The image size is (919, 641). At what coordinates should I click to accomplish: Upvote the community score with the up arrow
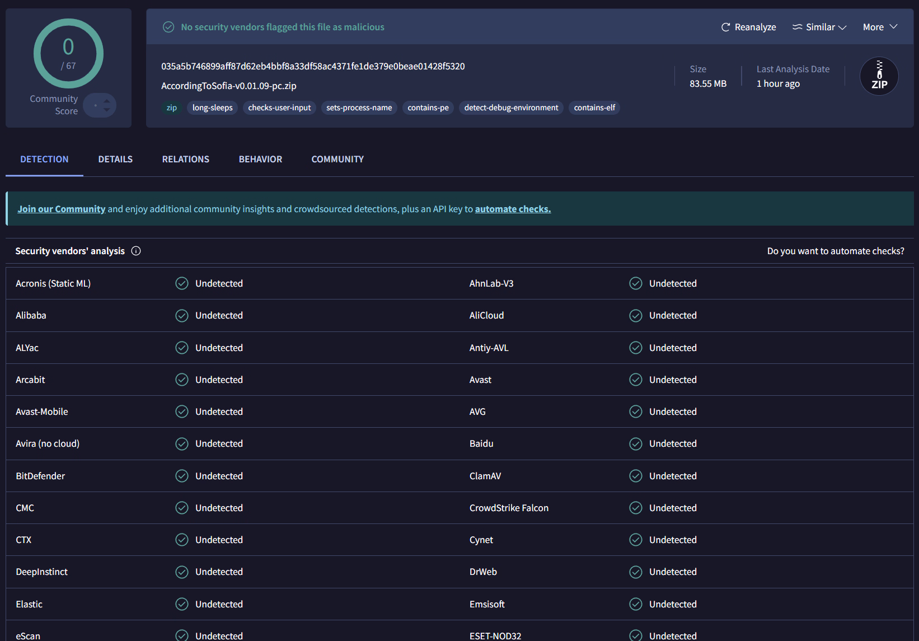pyautogui.click(x=107, y=101)
